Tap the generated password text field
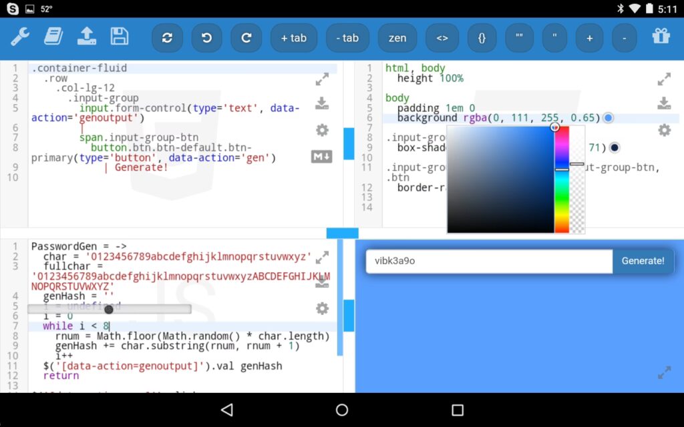 pos(488,261)
